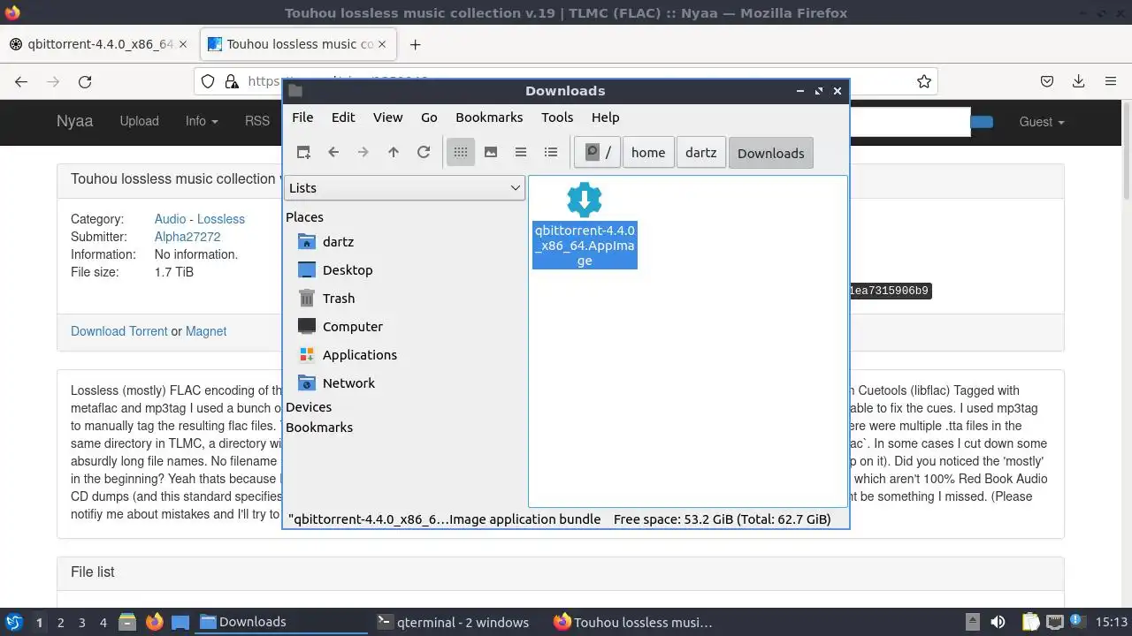Click the Download Torrent link
The image size is (1132, 636).
click(x=119, y=331)
